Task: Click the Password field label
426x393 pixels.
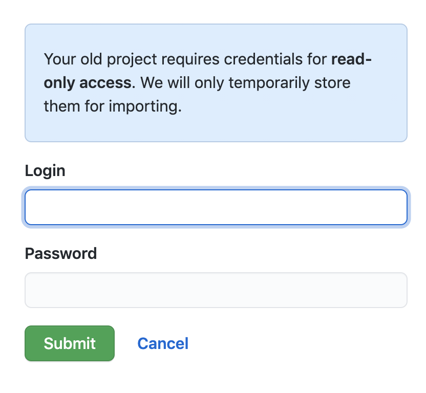Action: (x=61, y=253)
